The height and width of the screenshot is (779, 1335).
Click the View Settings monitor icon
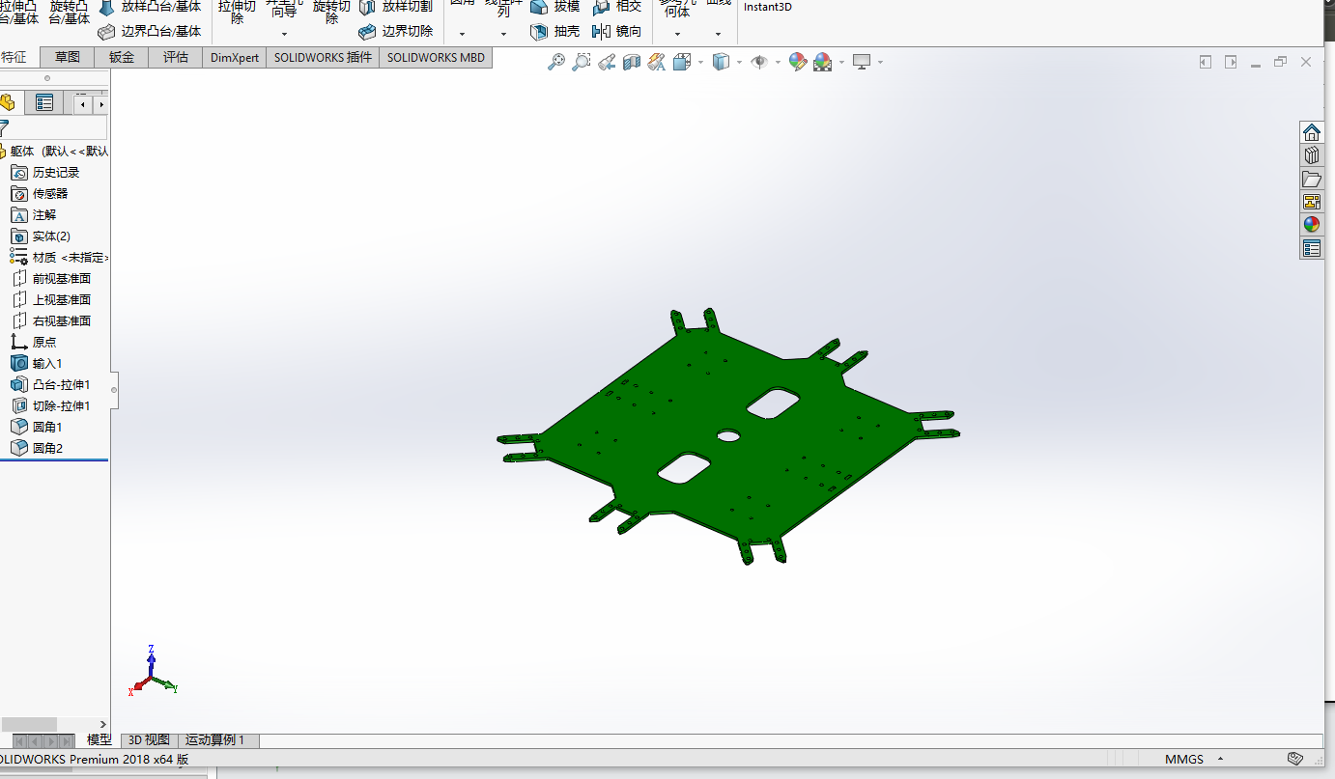coord(862,62)
